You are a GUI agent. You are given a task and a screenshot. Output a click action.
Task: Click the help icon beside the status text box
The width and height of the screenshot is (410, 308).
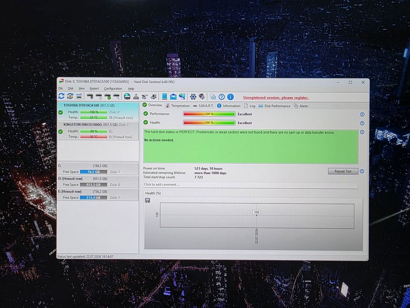pos(362,132)
